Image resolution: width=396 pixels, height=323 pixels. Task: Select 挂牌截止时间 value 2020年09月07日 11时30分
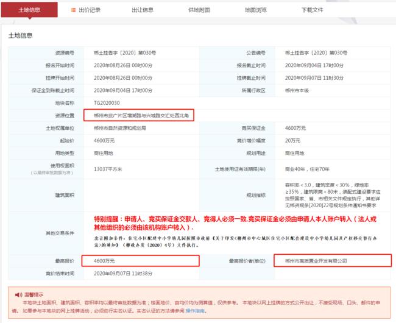(314, 78)
